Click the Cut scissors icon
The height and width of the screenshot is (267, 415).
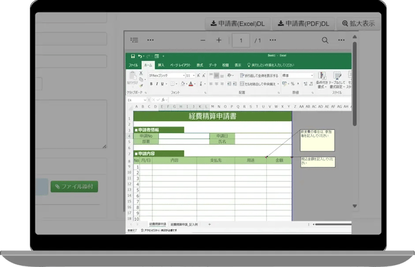[141, 74]
